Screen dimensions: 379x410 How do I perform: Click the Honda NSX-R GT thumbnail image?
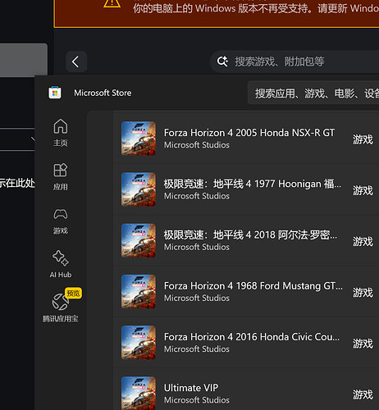pos(139,139)
